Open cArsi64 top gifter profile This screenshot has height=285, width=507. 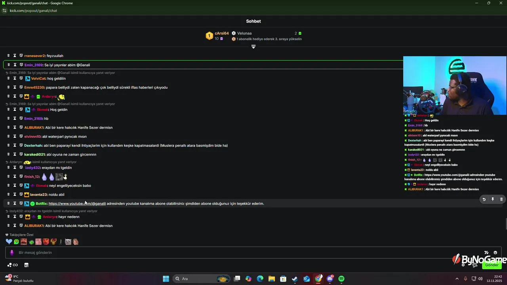pos(222,33)
